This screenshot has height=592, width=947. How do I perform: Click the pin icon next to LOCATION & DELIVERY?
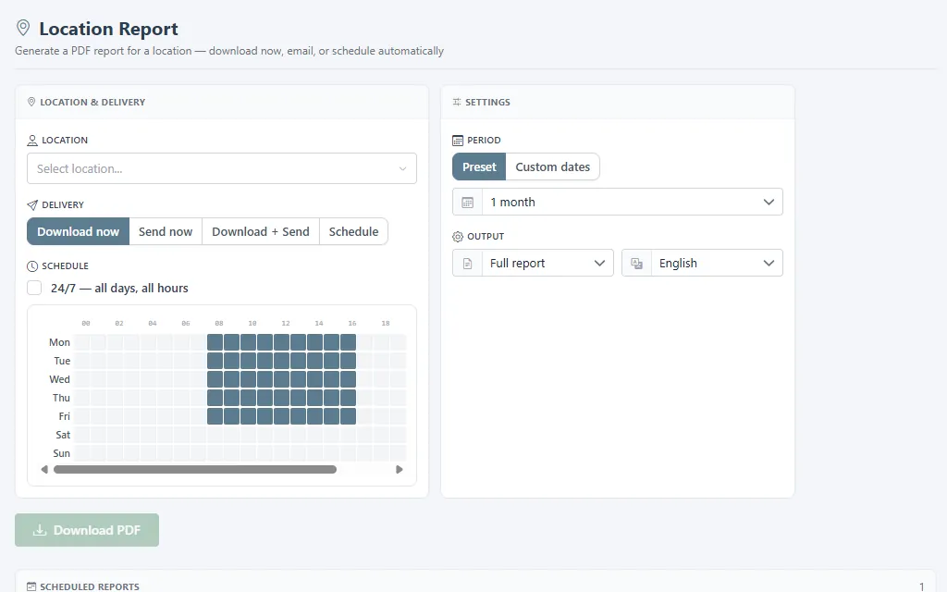click(x=31, y=102)
